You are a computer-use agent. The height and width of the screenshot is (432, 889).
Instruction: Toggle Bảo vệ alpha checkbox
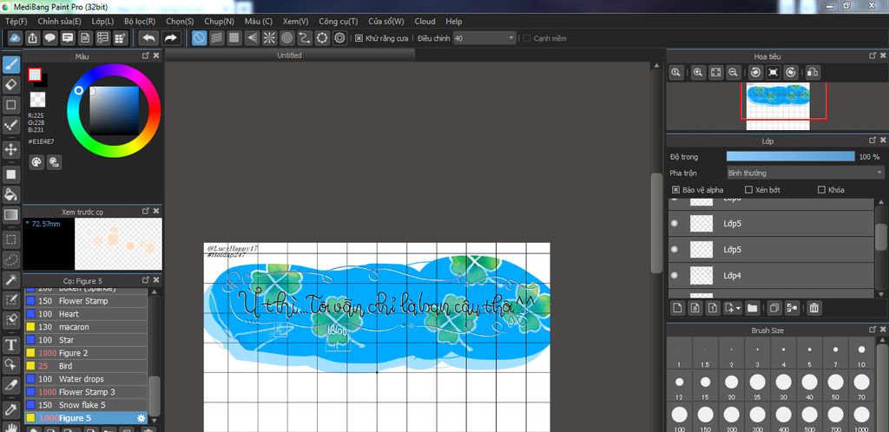coord(675,190)
